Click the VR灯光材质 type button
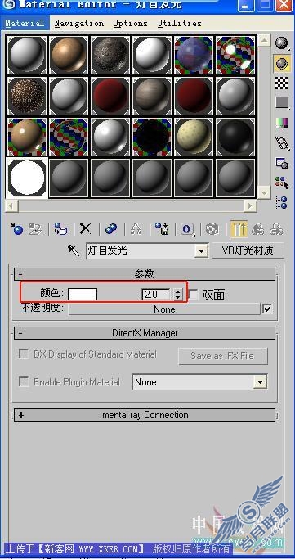The width and height of the screenshot is (295, 559). click(248, 250)
